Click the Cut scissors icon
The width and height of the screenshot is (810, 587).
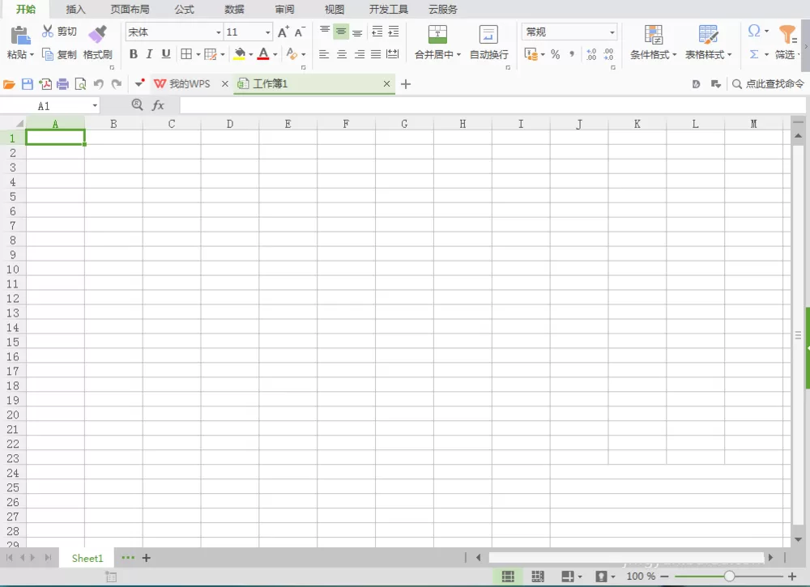[x=48, y=31]
